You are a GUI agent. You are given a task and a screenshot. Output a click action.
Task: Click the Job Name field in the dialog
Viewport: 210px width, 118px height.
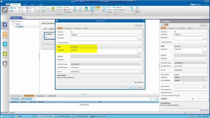pyautogui.click(x=106, y=35)
